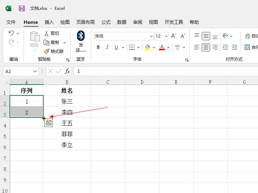Expand Paste options arrow below 粘贴
Image resolution: width=258 pixels, height=193 pixels.
(35, 50)
